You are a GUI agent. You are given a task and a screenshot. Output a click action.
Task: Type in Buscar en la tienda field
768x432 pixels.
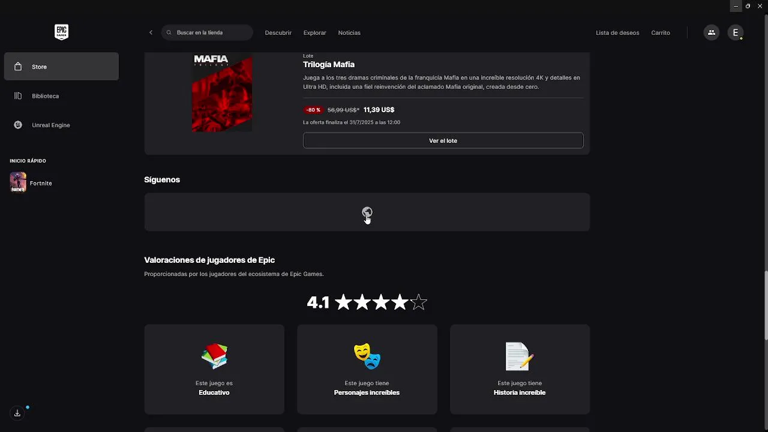click(207, 32)
